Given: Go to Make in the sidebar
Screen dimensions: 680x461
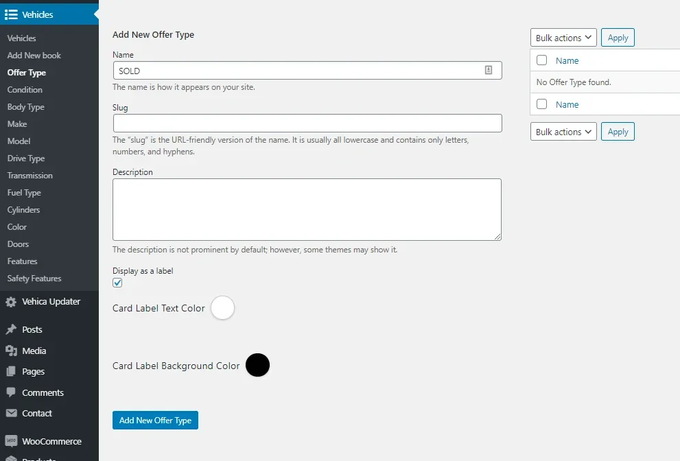Looking at the screenshot, I should pyautogui.click(x=17, y=124).
